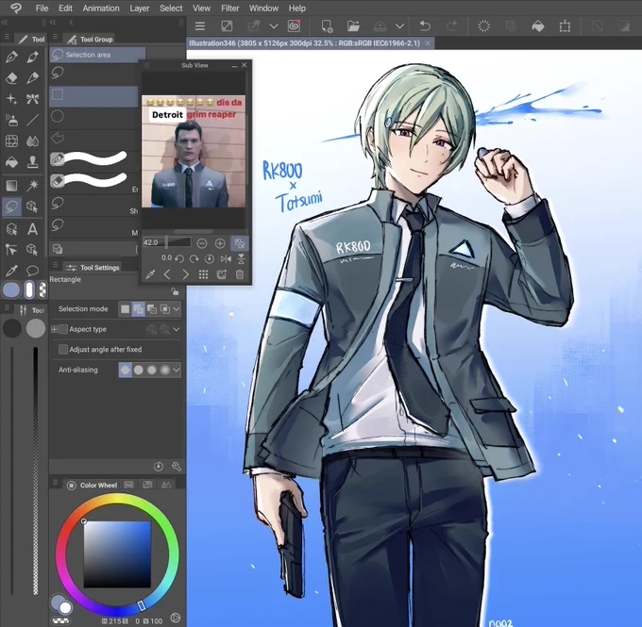Viewport: 642px width, 627px height.
Task: Open the Color Wheel panel menu
Action: (56, 484)
